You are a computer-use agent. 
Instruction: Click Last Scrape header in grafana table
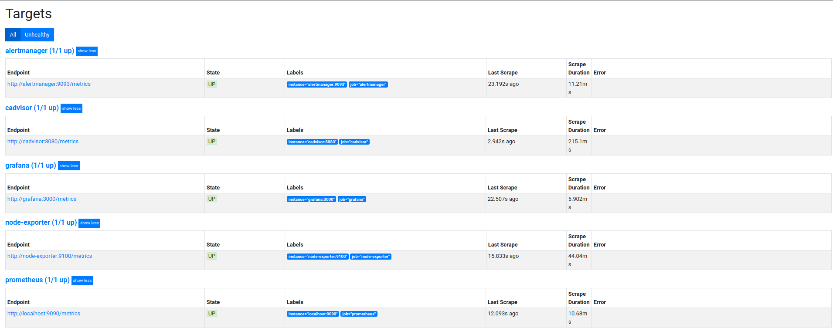(503, 188)
